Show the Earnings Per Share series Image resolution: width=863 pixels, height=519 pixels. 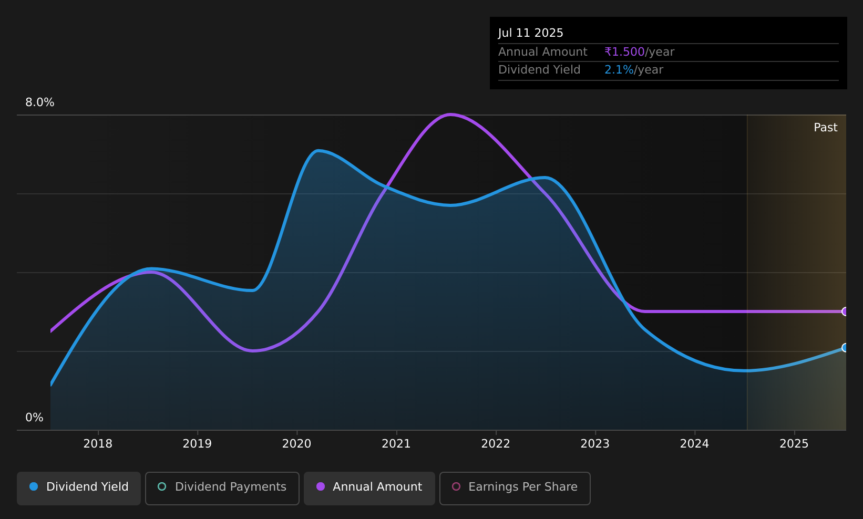pos(515,489)
